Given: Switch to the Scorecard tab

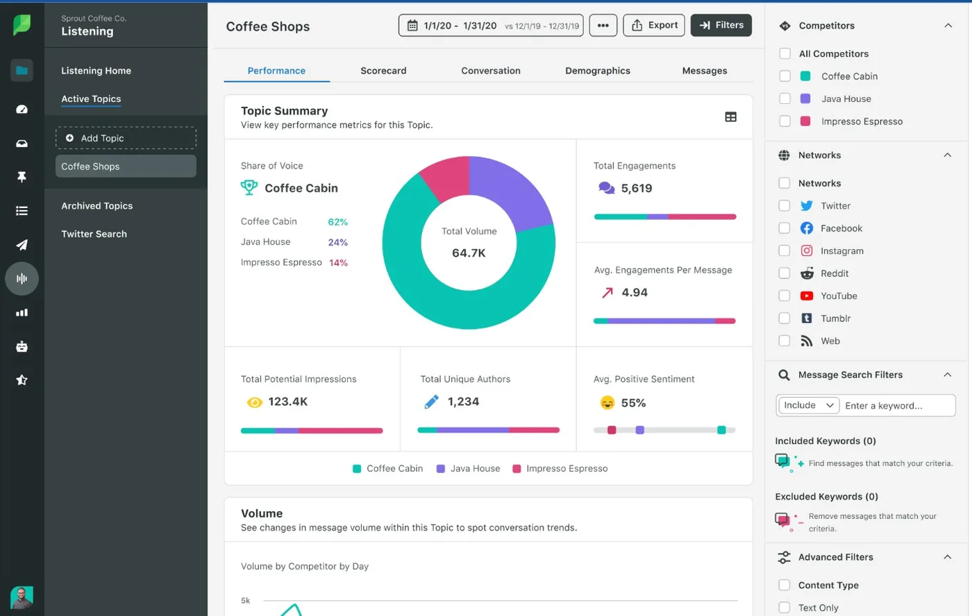Looking at the screenshot, I should point(383,71).
